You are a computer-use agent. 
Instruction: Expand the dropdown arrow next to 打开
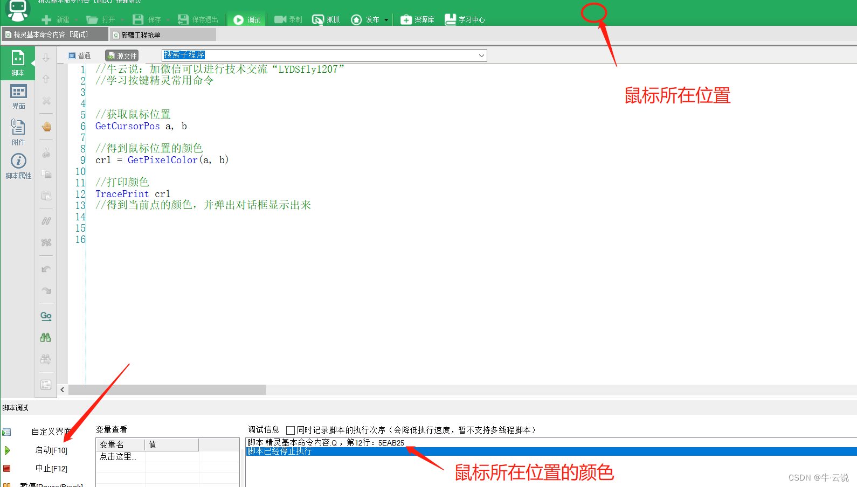coord(122,20)
